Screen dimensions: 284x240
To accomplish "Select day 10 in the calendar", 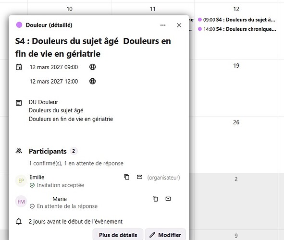I will [69, 9].
